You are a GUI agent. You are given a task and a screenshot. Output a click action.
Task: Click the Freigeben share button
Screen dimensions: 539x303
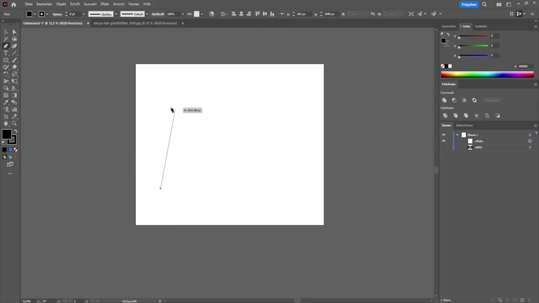[469, 4]
